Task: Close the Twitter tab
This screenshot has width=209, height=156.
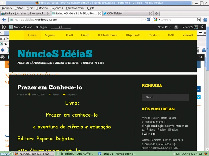Action: [x=150, y=13]
